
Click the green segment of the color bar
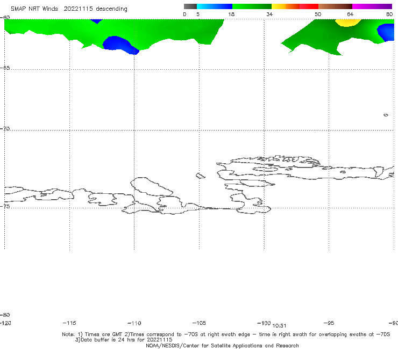252,6
